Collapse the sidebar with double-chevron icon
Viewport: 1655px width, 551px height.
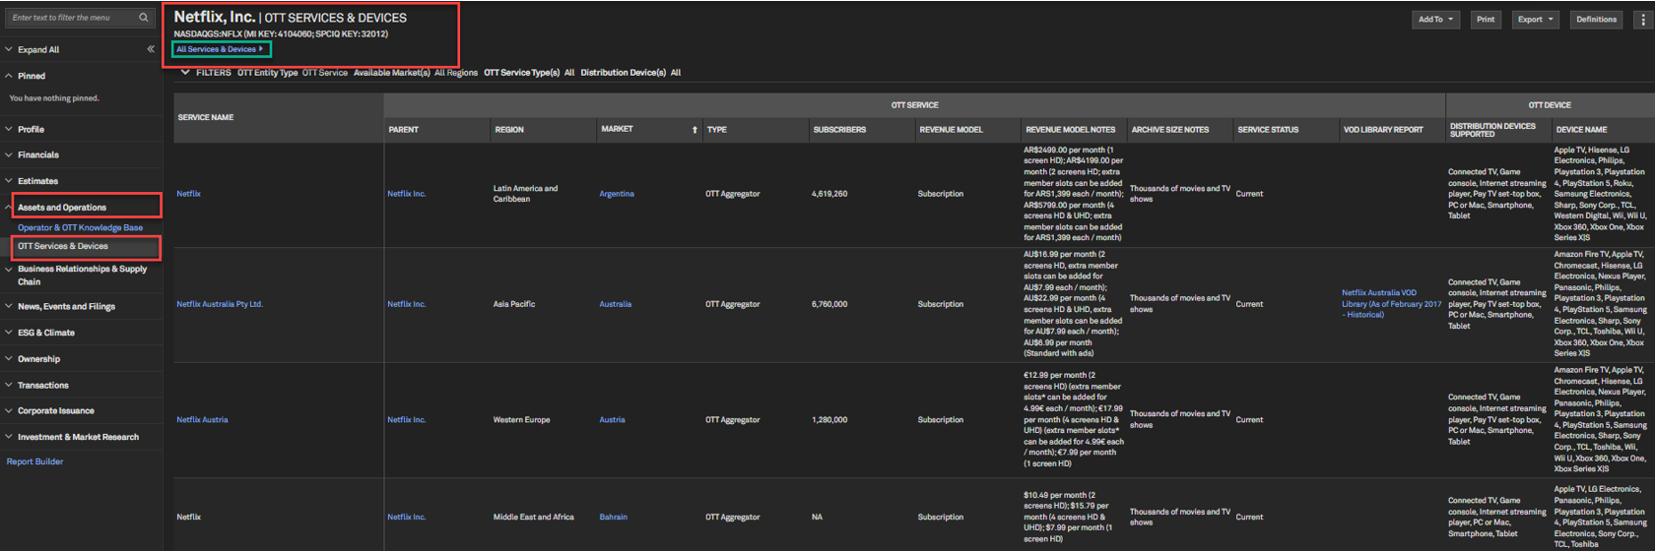pos(151,49)
